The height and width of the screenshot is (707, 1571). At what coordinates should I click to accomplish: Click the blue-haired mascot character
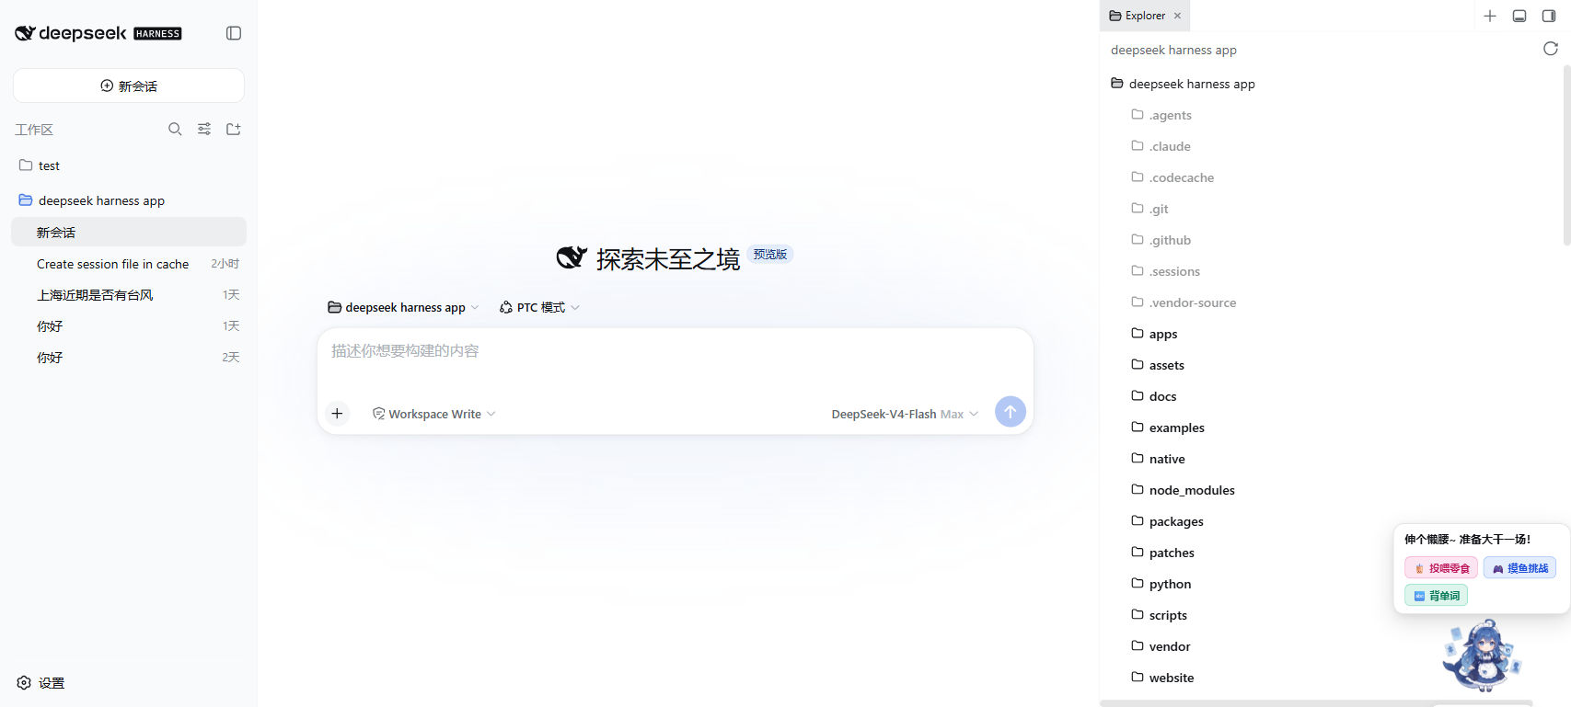click(x=1482, y=655)
